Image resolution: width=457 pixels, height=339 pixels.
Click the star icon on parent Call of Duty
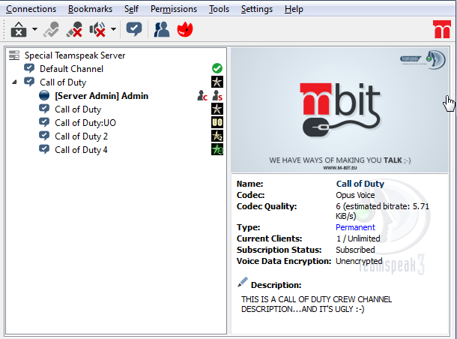coord(217,82)
